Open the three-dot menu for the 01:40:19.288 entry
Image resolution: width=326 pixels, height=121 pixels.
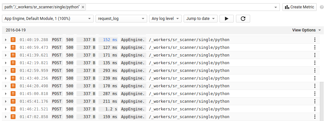pos(315,40)
